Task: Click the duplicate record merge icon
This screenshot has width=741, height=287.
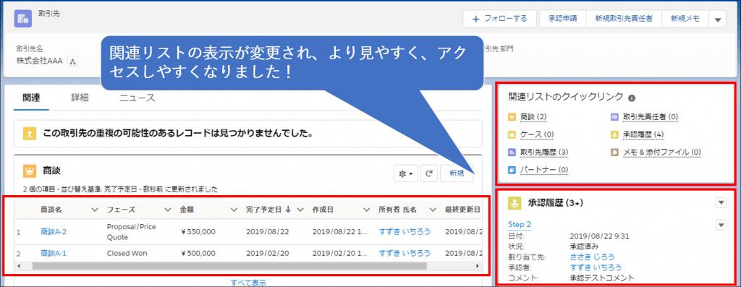Action: (30, 134)
